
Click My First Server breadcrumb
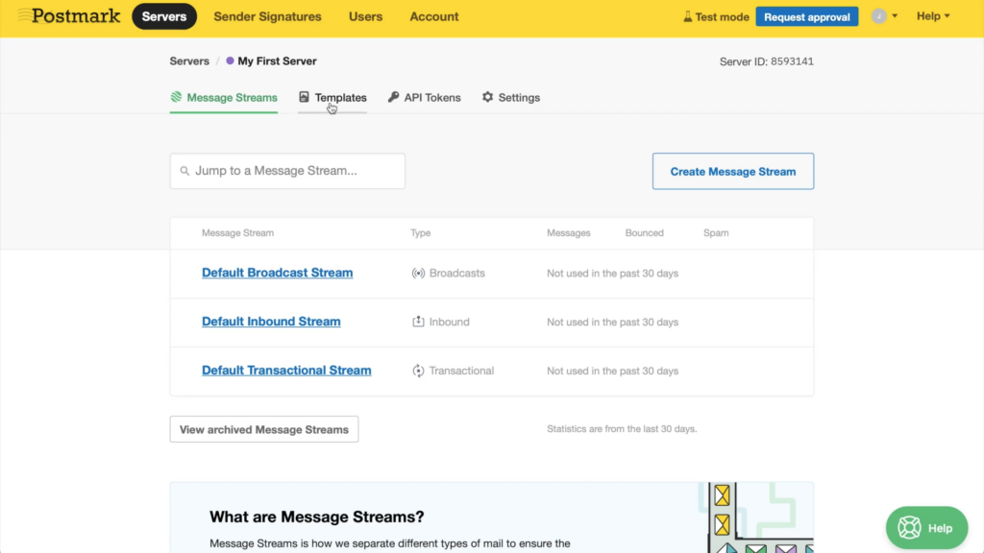click(277, 60)
